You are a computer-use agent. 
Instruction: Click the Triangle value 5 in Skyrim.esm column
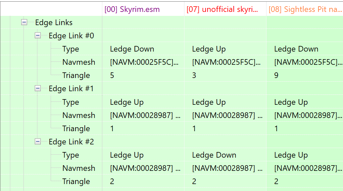pos(112,75)
